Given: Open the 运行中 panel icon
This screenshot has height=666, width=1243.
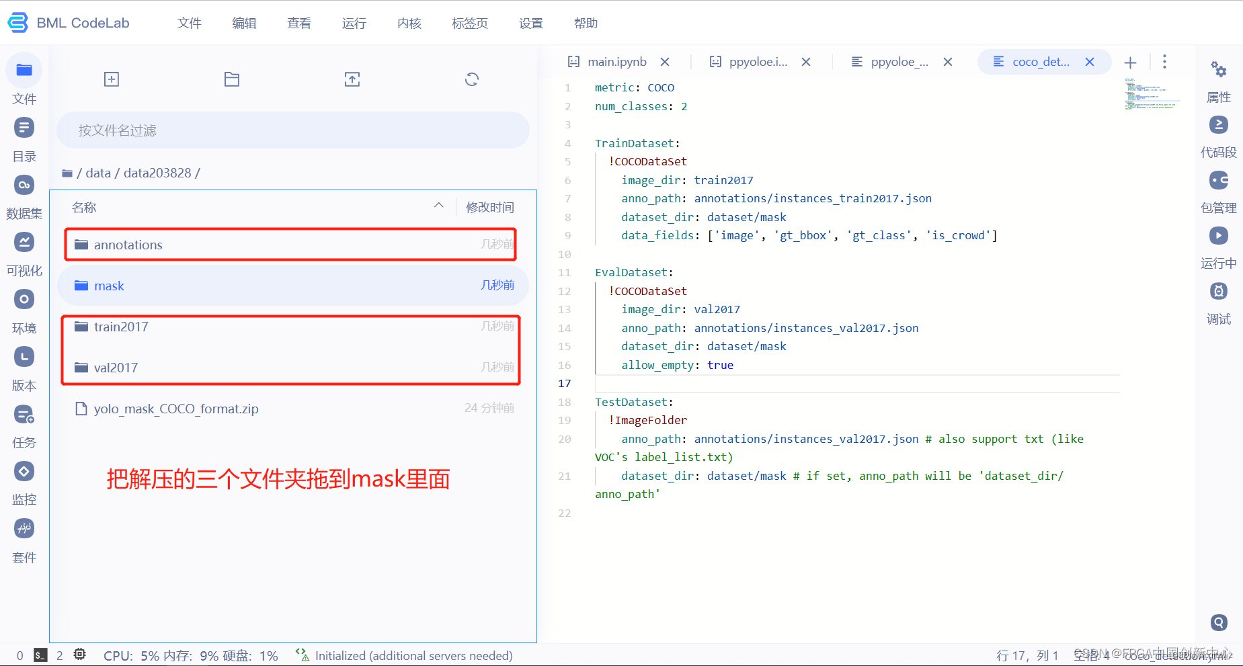Looking at the screenshot, I should point(1219,235).
